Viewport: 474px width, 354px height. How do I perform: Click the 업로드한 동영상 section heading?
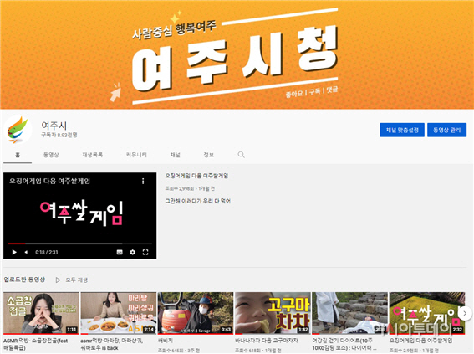[x=24, y=280]
